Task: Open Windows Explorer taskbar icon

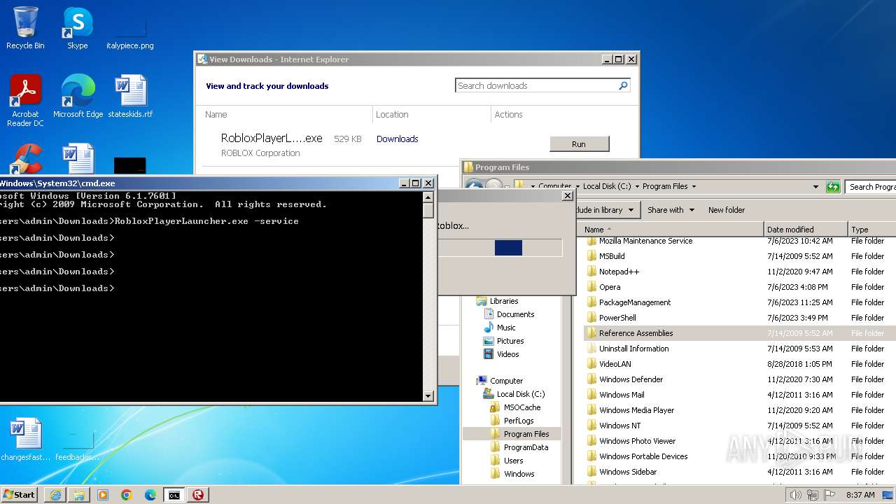Action: [x=79, y=495]
